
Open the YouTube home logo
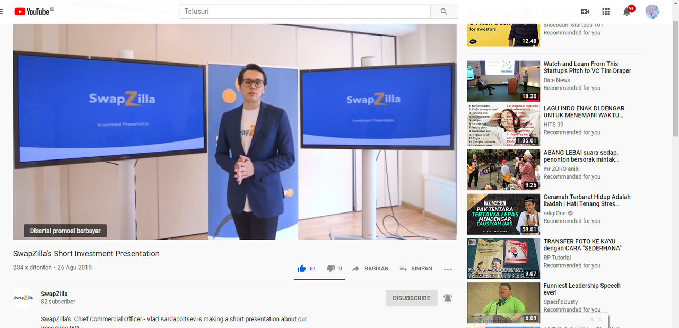31,12
